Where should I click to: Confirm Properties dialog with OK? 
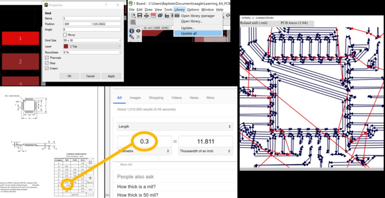pyautogui.click(x=69, y=76)
